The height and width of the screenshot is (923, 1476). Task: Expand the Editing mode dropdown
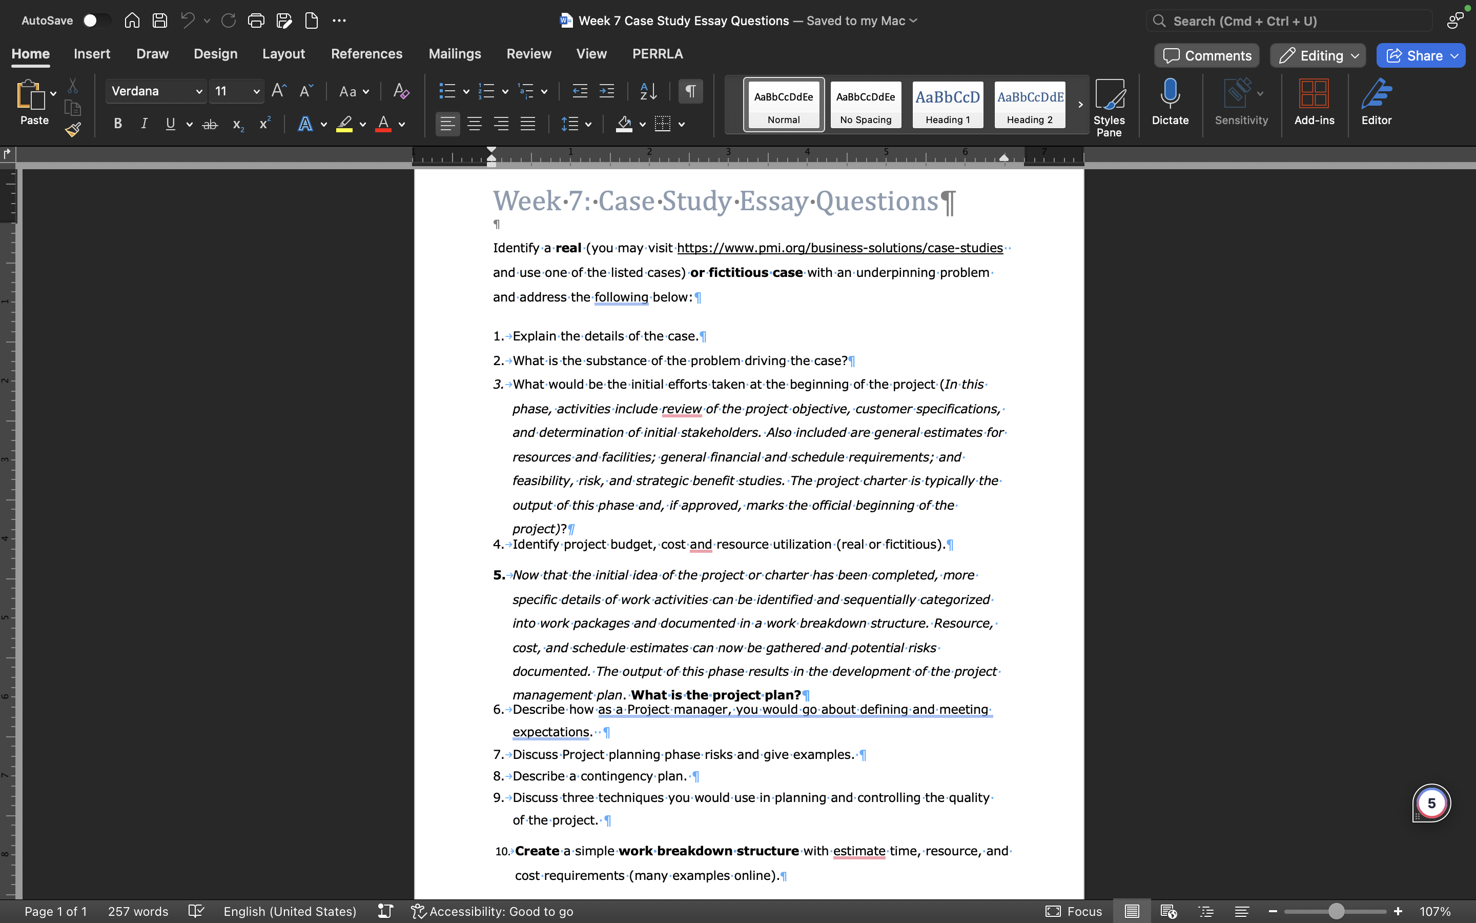click(1355, 55)
